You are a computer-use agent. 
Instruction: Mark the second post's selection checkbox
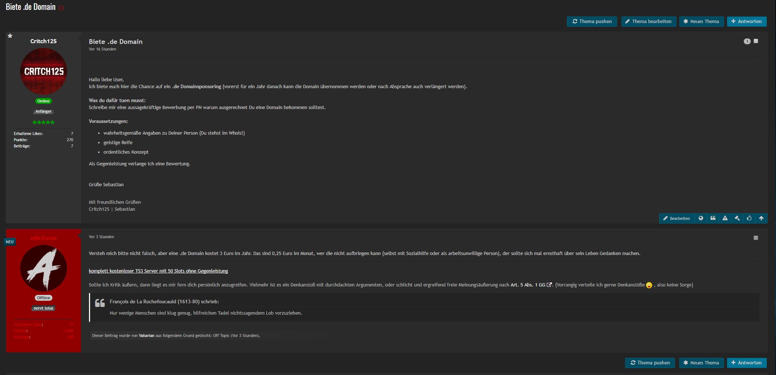755,238
